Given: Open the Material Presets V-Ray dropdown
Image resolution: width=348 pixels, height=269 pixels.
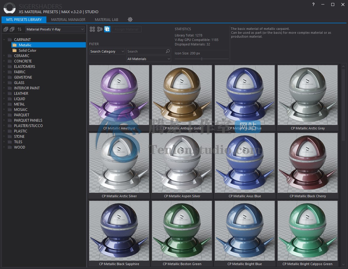Looking at the screenshot, I should (55, 29).
